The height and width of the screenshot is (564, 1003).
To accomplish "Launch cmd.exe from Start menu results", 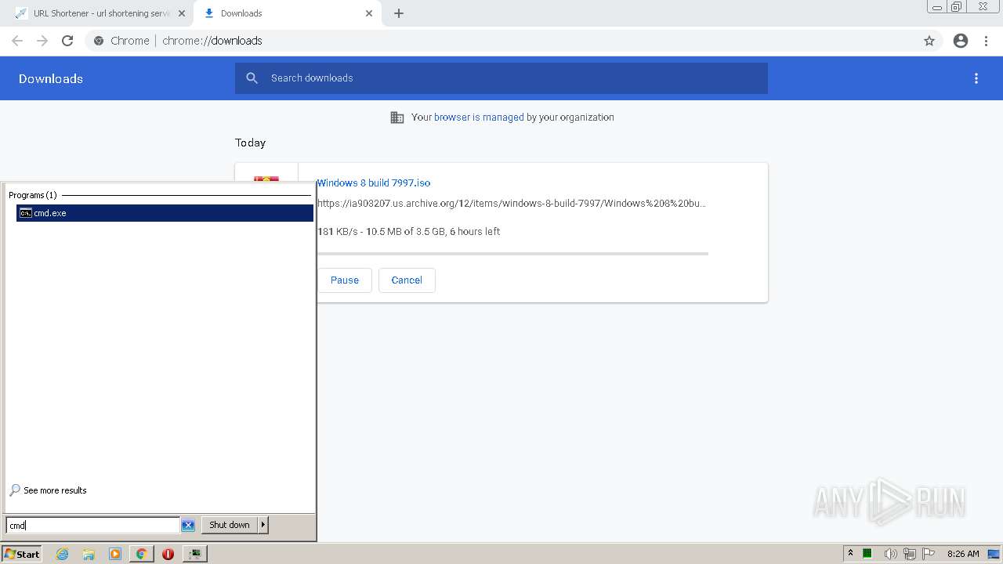I will coord(165,213).
